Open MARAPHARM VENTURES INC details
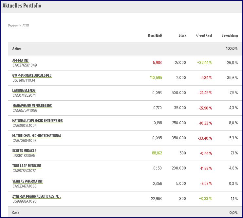 (32, 106)
